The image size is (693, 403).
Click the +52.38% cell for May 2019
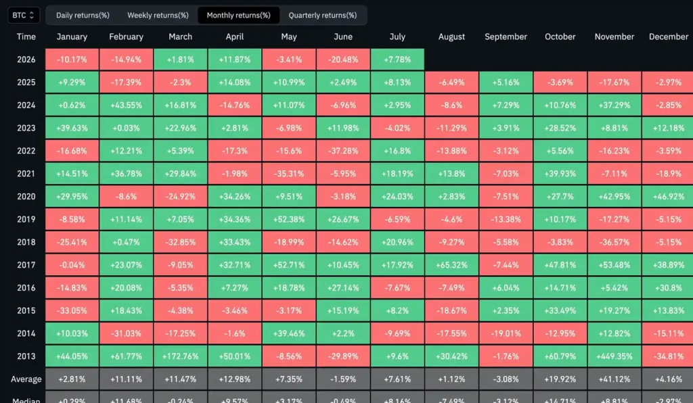[x=289, y=219]
